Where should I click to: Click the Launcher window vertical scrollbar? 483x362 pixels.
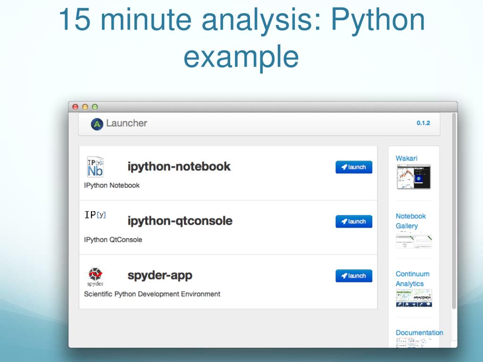(x=454, y=211)
